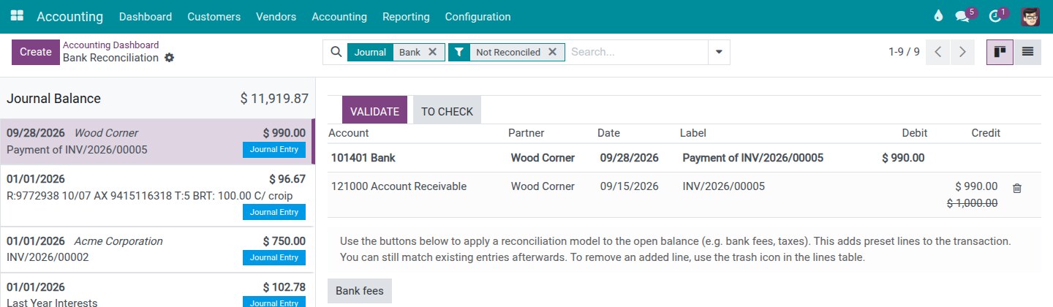Image resolution: width=1053 pixels, height=307 pixels.
Task: Delete the INV/2026/00005 receivable line
Action: pos(1016,188)
